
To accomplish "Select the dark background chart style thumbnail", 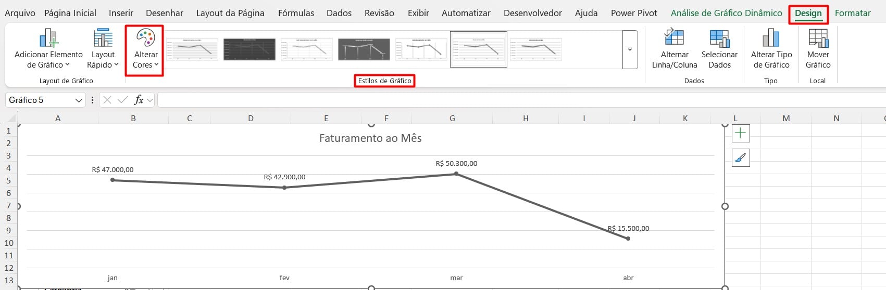I will coord(249,49).
